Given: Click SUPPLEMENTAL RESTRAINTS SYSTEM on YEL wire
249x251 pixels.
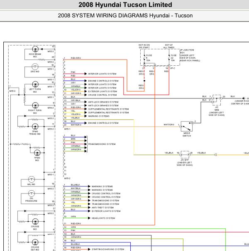Looking at the screenshot, I should click(x=108, y=112).
